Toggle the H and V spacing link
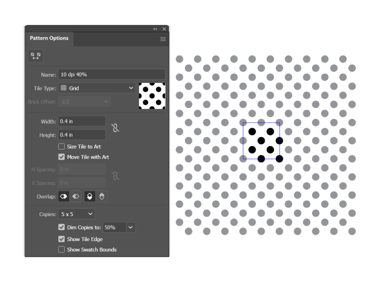 tap(115, 175)
